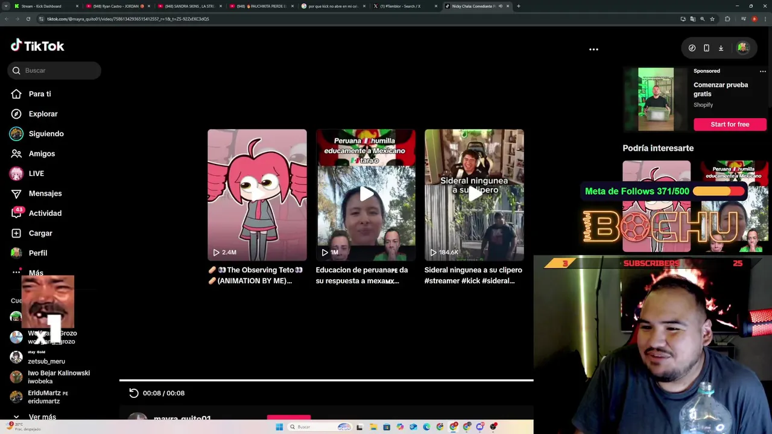Open the profile avatar menu in header

[x=742, y=48]
